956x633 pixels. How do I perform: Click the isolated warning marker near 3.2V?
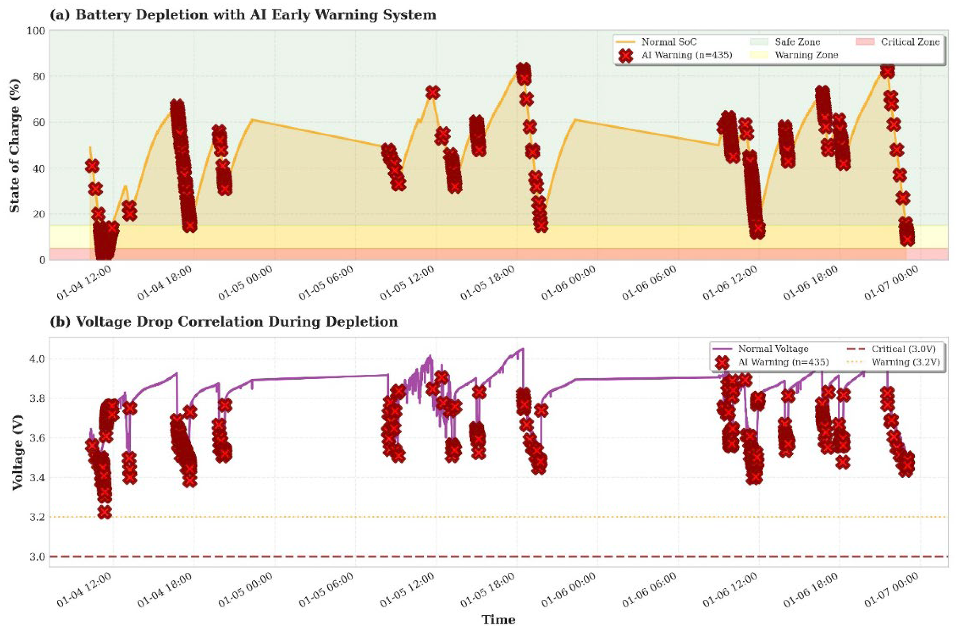pos(105,512)
